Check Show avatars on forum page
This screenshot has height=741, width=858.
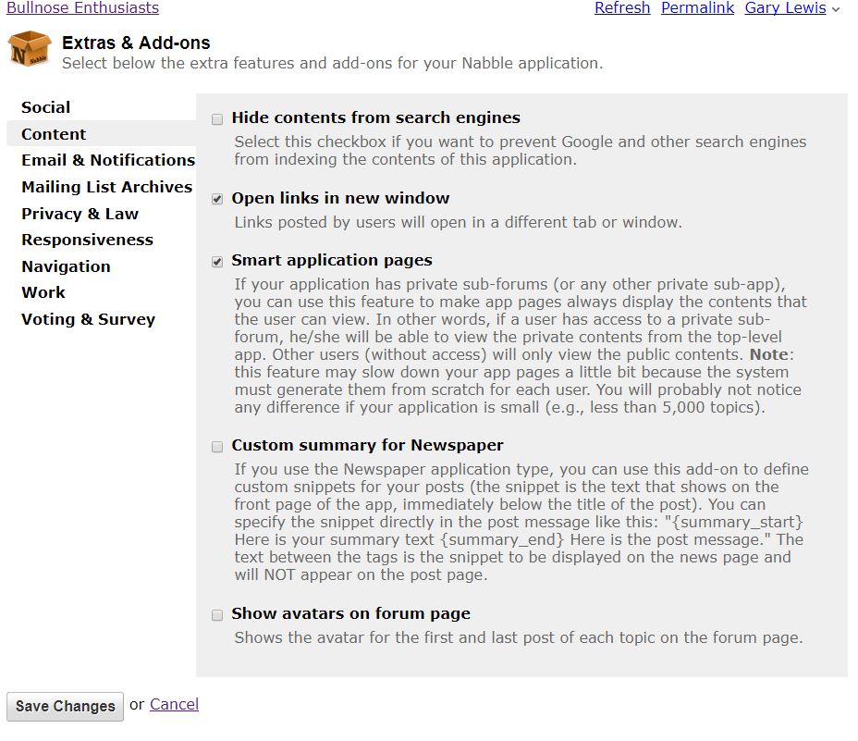tap(217, 615)
